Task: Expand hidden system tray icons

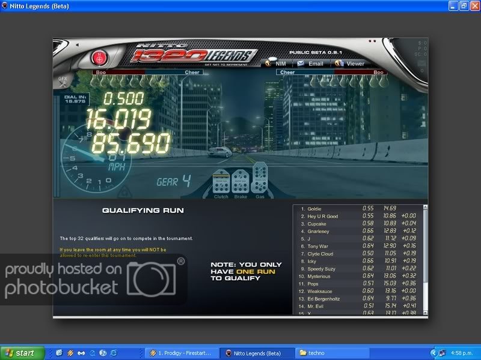Action: tap(434, 353)
